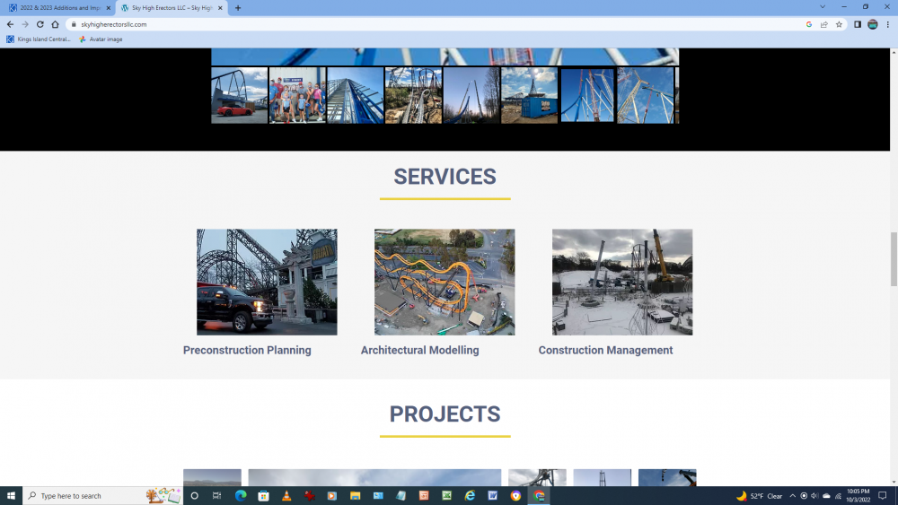This screenshot has width=898, height=505.
Task: Open a new tab with plus button
Action: click(238, 8)
